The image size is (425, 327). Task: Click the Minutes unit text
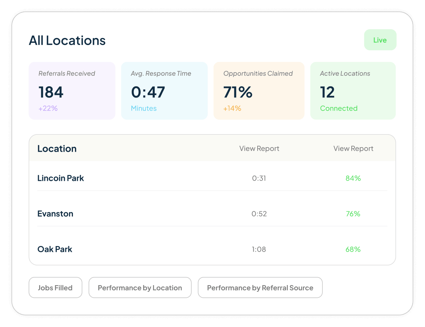tap(144, 108)
